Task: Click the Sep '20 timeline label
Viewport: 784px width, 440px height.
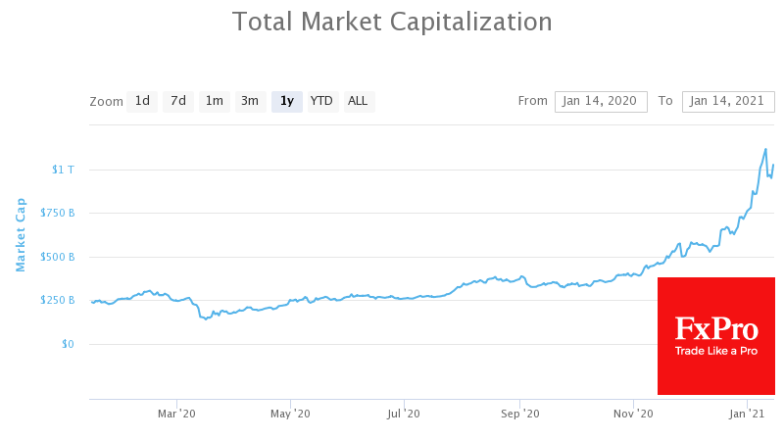Action: pyautogui.click(x=519, y=414)
